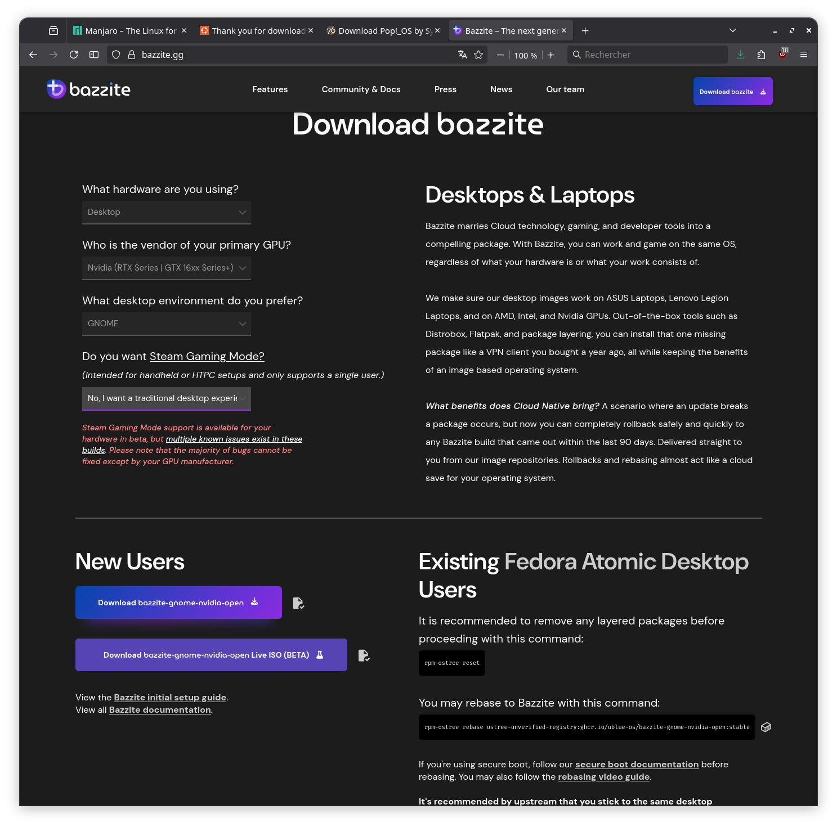
Task: Open the Firefox downloads panel
Action: pyautogui.click(x=740, y=55)
